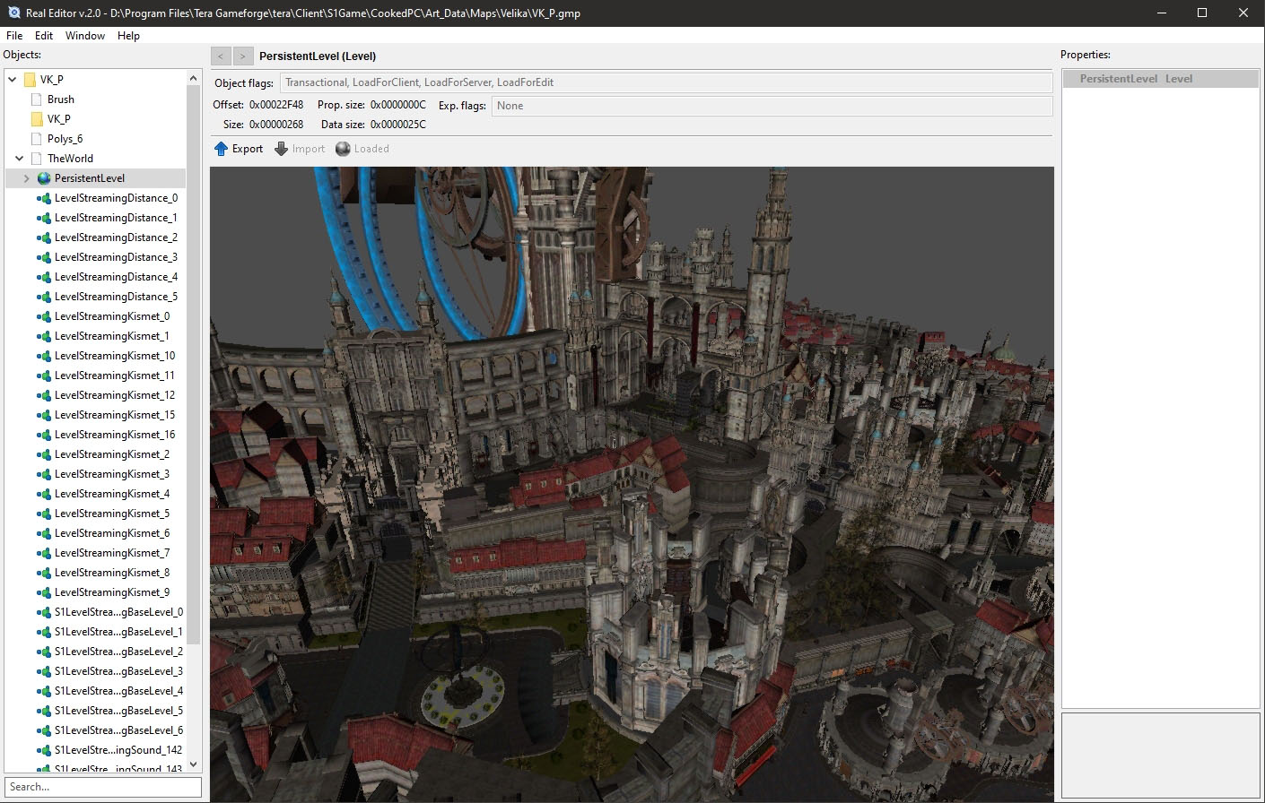Click the Export button label
This screenshot has height=803, width=1265.
pos(248,149)
